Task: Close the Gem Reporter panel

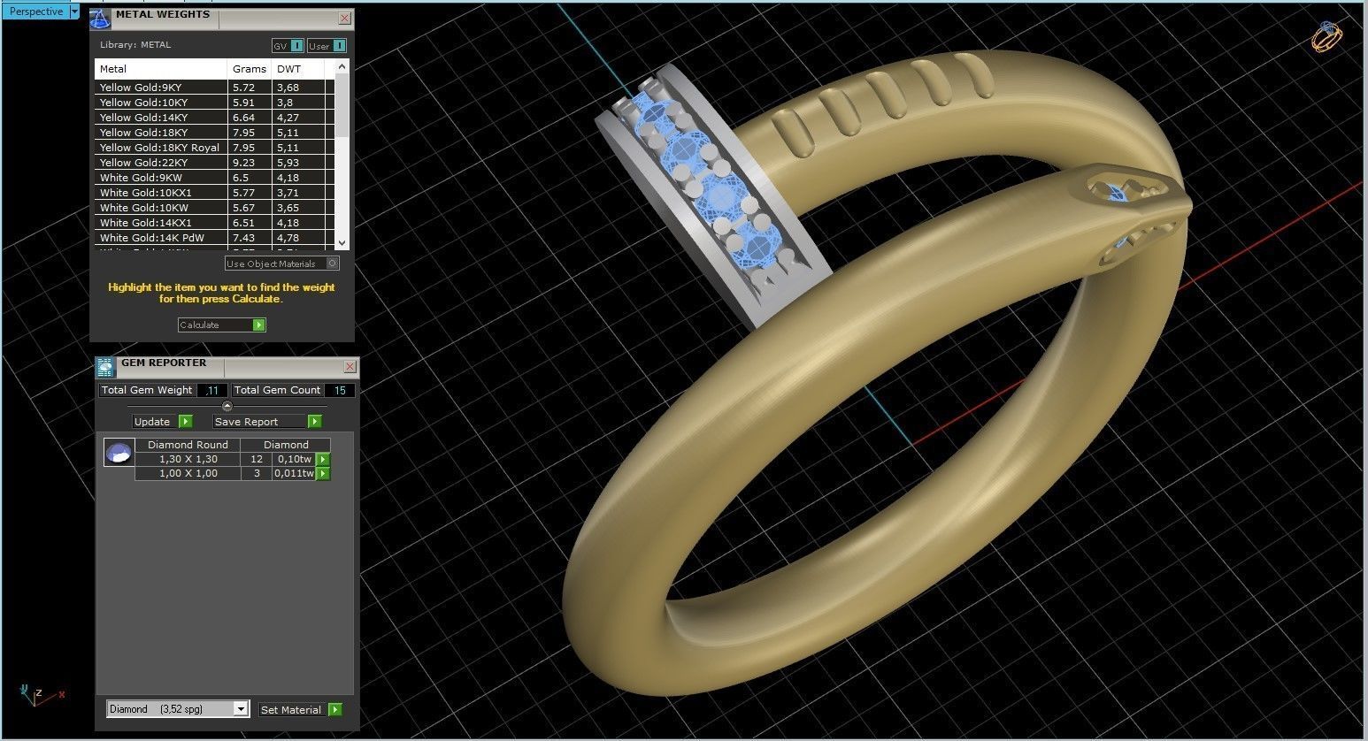Action: click(x=350, y=367)
